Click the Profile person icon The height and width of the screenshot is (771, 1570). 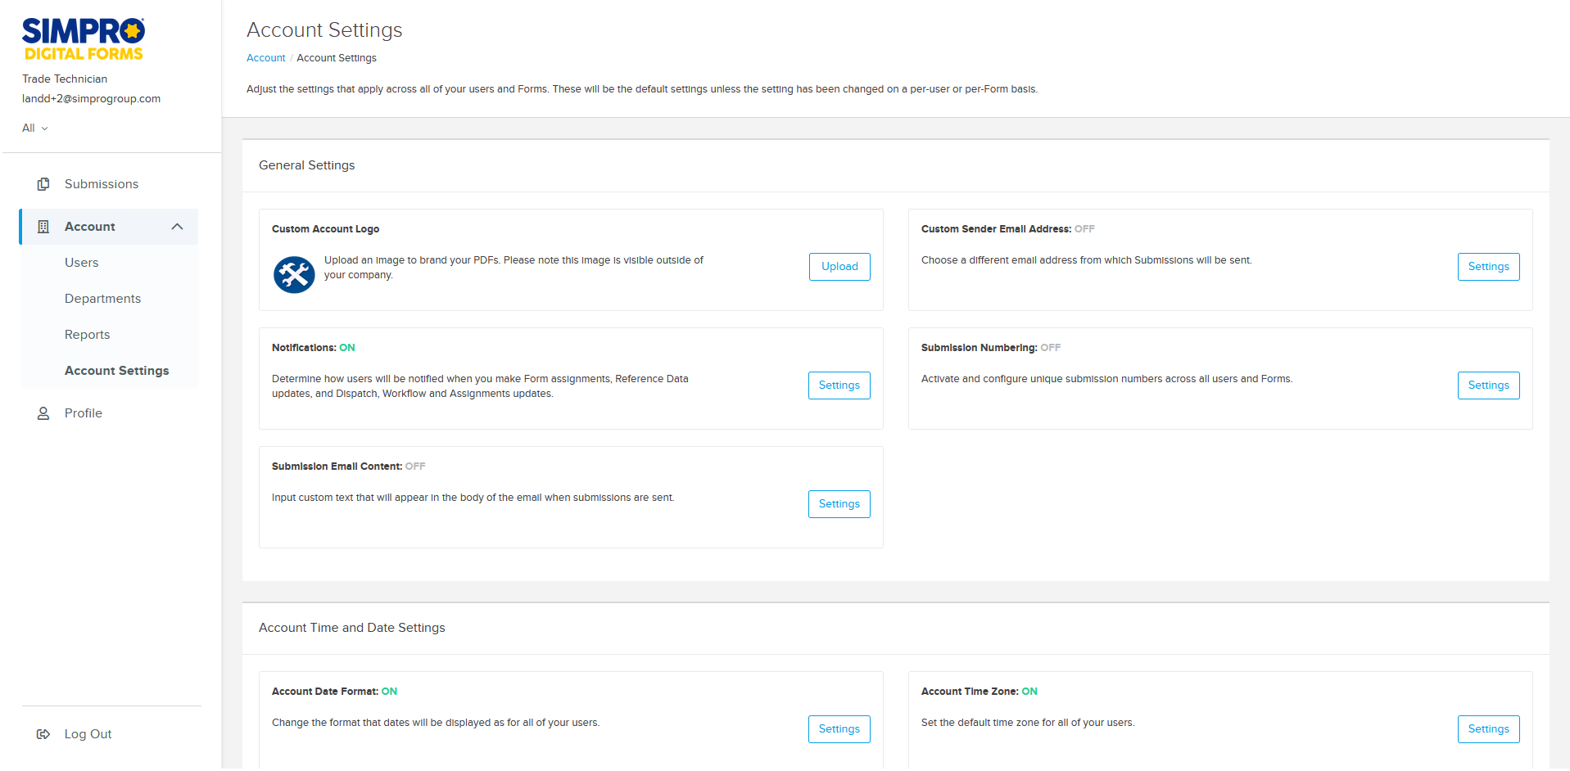click(43, 413)
